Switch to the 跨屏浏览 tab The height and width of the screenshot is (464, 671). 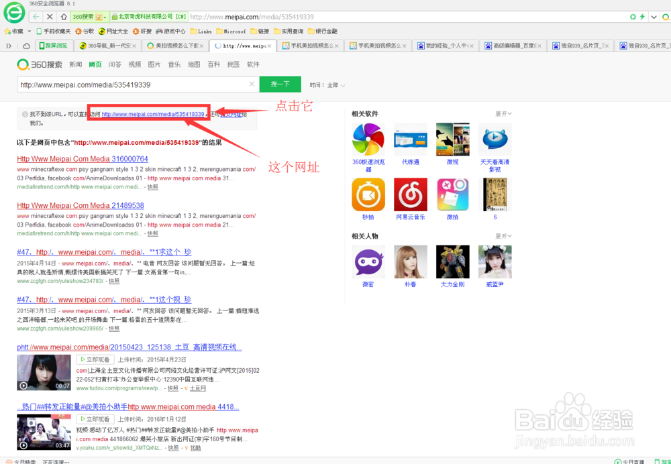click(x=54, y=46)
